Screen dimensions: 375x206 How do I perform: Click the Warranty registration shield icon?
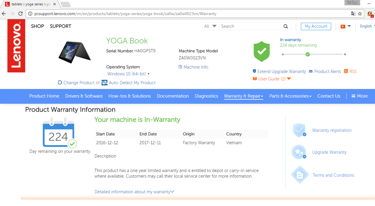tap(299, 130)
